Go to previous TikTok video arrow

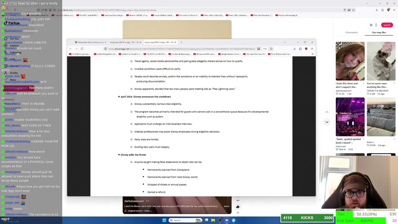pyautogui.click(x=327, y=112)
